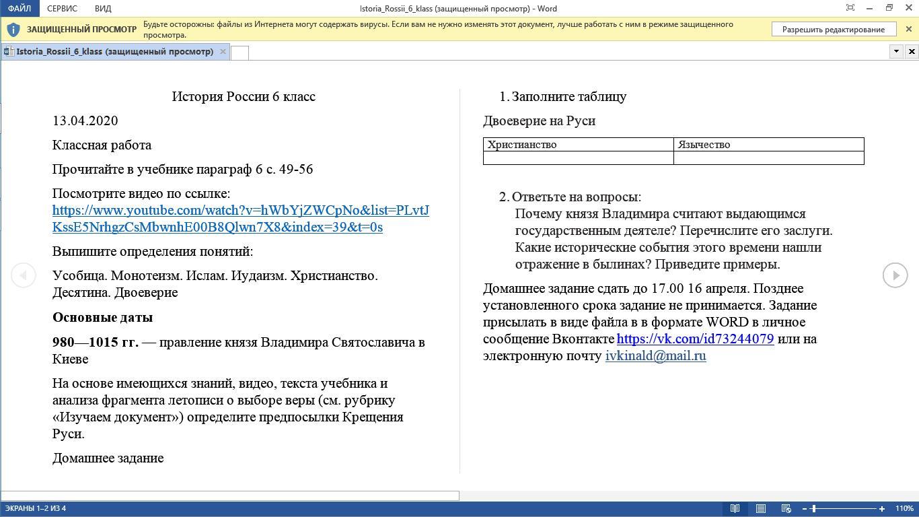Screen dimensions: 919x517
Task: Click the protected view shield icon
Action: [x=13, y=30]
